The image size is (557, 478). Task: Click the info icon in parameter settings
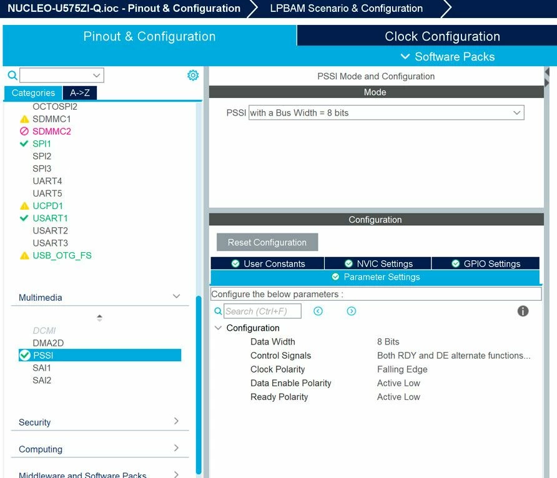(x=523, y=311)
